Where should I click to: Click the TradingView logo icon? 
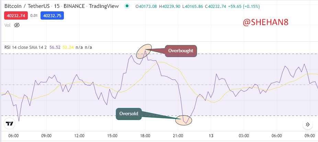point(10,123)
